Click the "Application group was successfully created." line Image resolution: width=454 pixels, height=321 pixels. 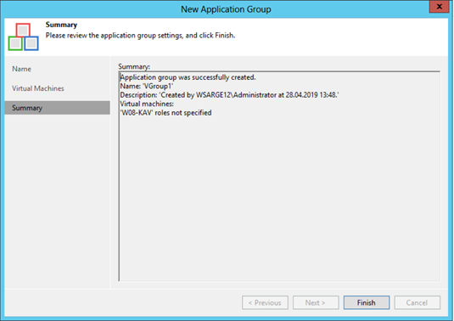pyautogui.click(x=188, y=77)
